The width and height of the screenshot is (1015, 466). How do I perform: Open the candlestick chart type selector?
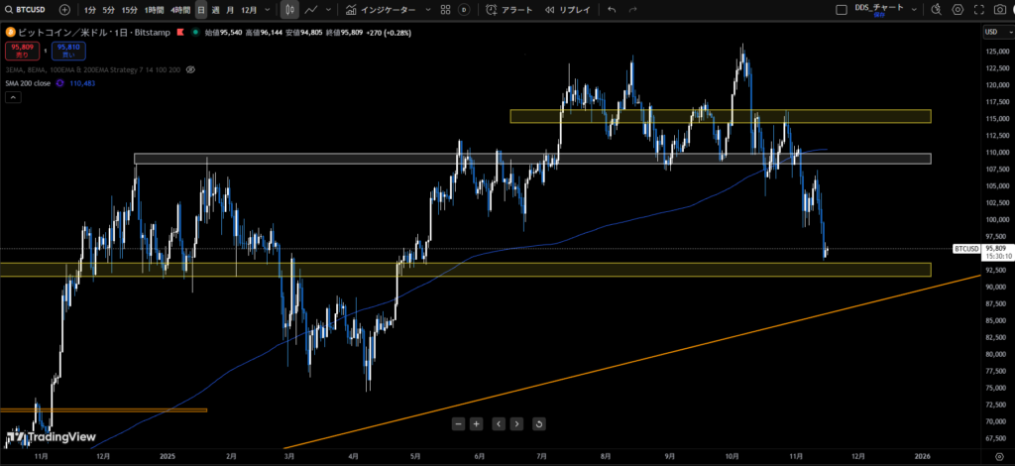pos(288,9)
